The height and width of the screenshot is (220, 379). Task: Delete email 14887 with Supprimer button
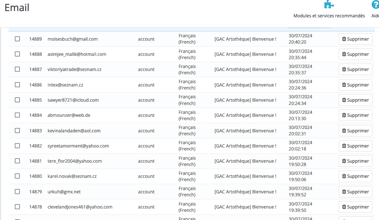coord(355,70)
